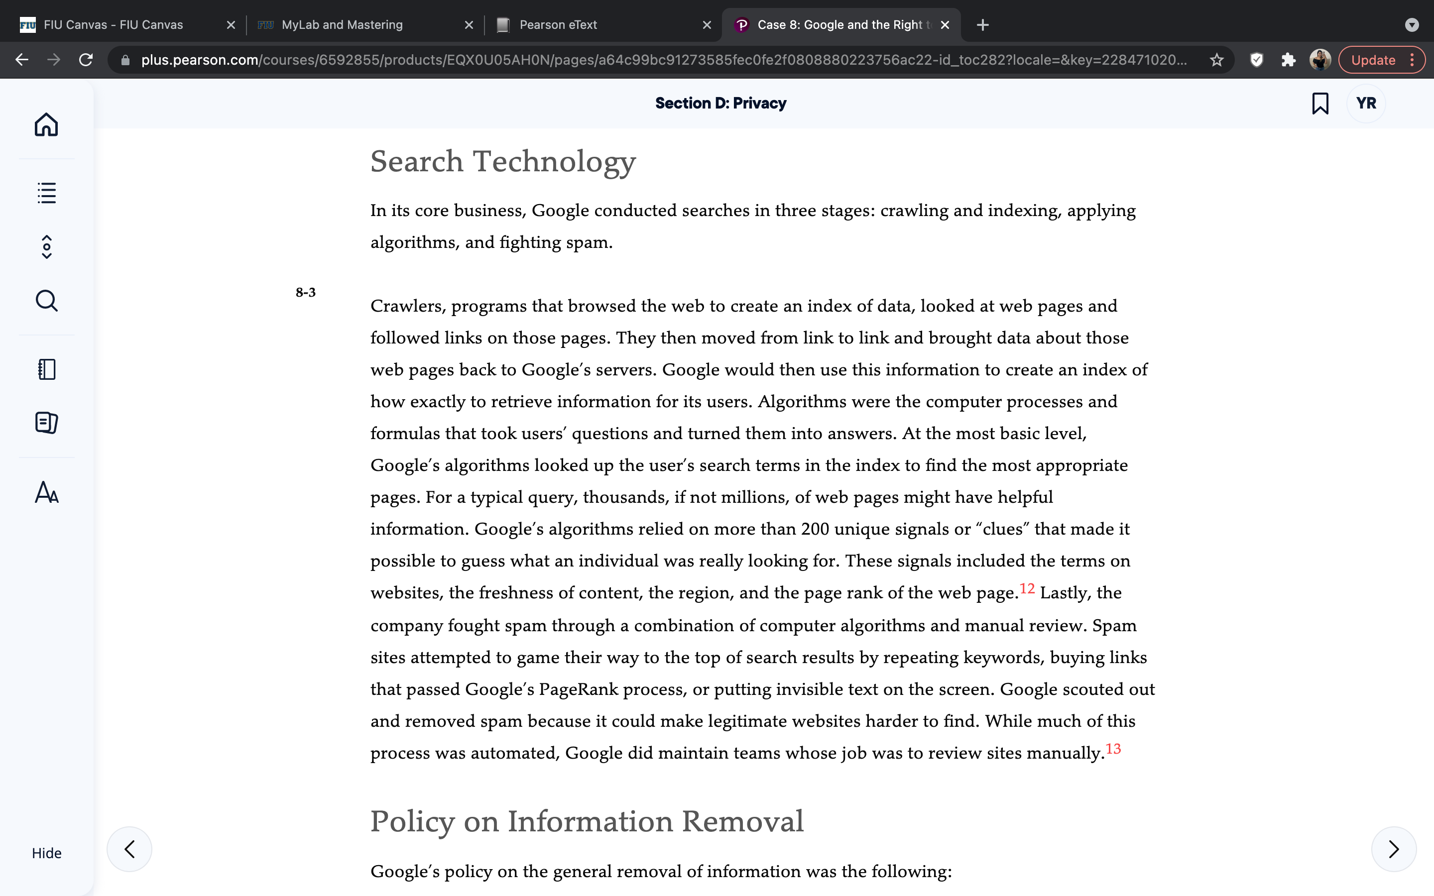Hide the sidebar
Viewport: 1434px width, 896px height.
coord(46,853)
